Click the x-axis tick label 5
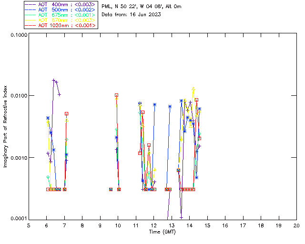305x244 pixels. 29,225
